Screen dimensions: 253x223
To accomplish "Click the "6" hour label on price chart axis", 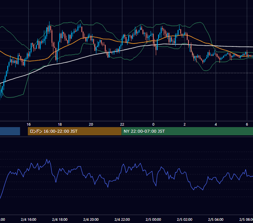I will 247,125.
